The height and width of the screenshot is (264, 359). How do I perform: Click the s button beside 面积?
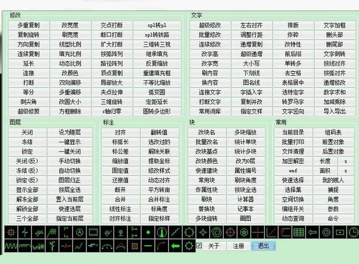346,170
